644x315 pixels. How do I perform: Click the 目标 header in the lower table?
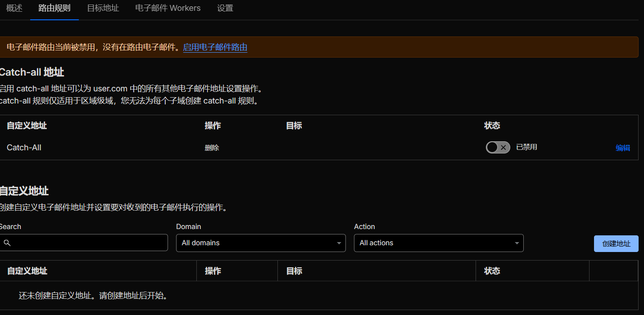[294, 271]
